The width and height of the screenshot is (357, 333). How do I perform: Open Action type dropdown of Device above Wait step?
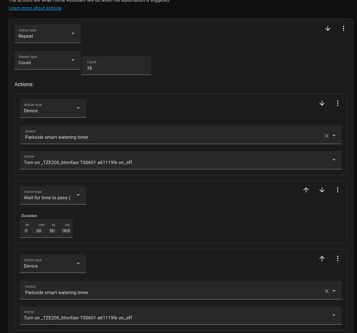tap(53, 108)
